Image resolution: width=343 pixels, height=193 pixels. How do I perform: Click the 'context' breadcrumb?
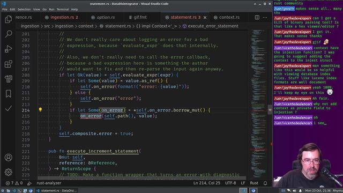pyautogui.click(x=86, y=26)
